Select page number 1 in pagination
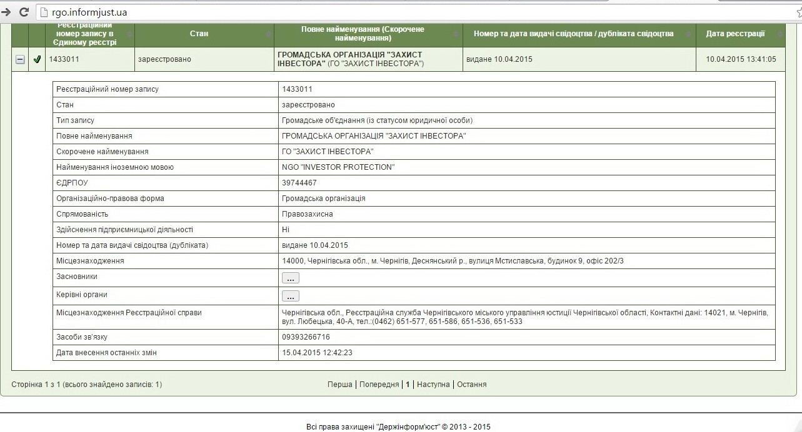Viewport: 802px width, 432px height. click(x=408, y=385)
